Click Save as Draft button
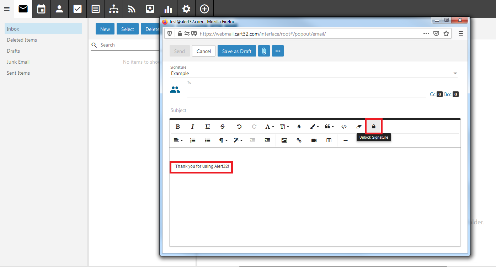Viewport: 496px width, 267px height. [x=236, y=51]
